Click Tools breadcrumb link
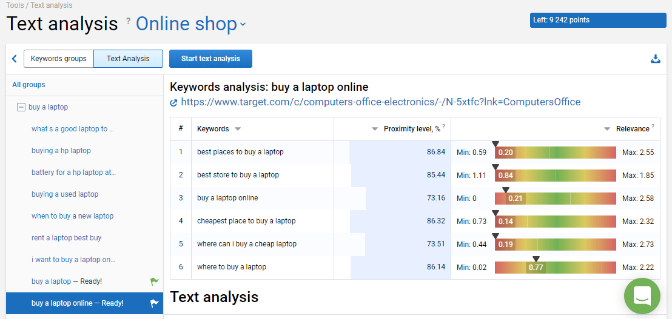 click(15, 5)
